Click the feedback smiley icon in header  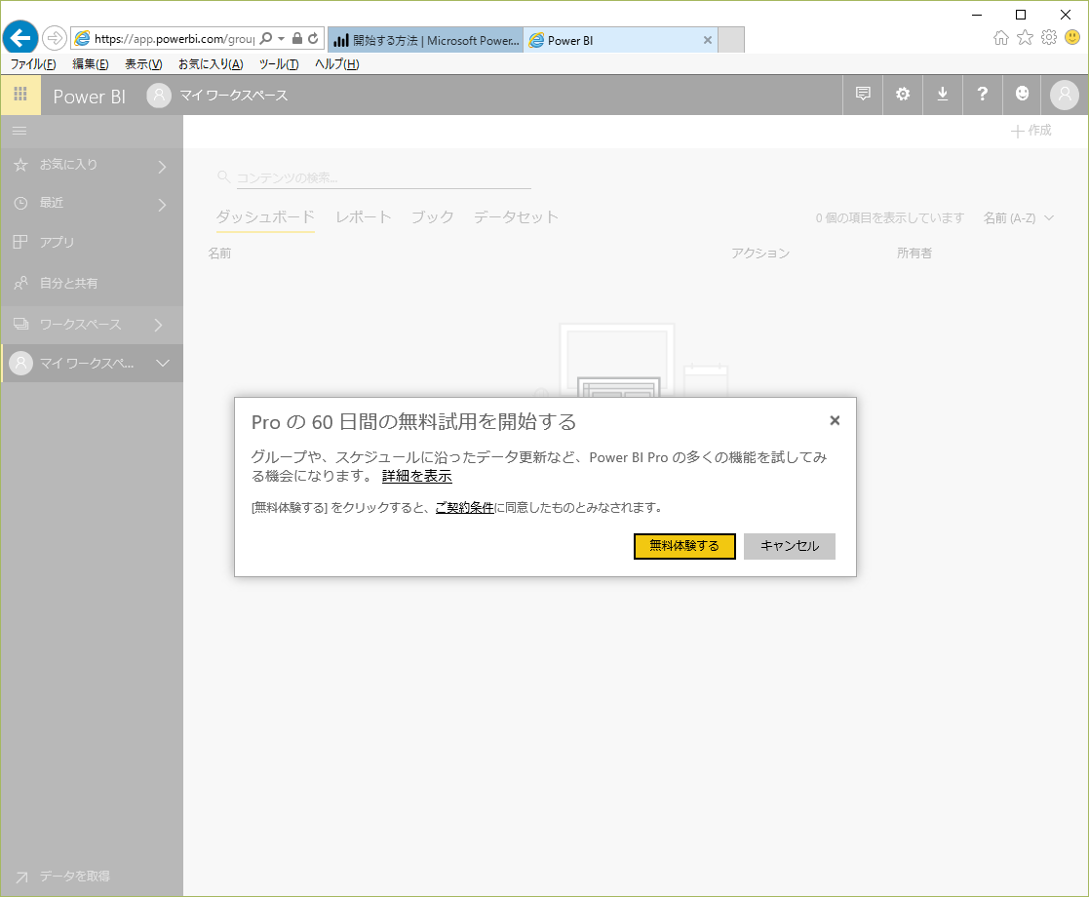coord(1022,94)
